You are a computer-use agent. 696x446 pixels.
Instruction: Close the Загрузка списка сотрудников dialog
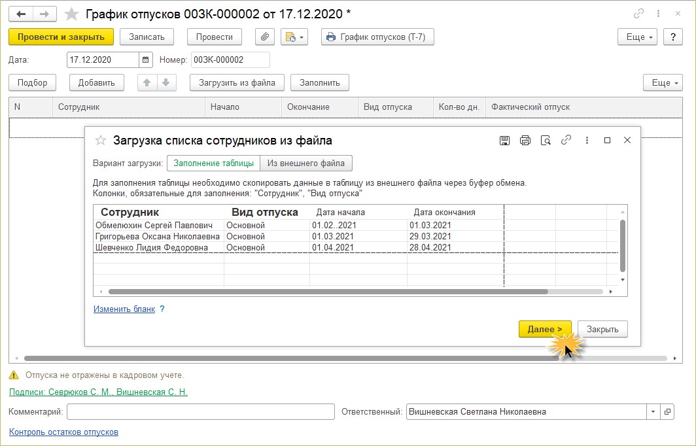point(627,140)
